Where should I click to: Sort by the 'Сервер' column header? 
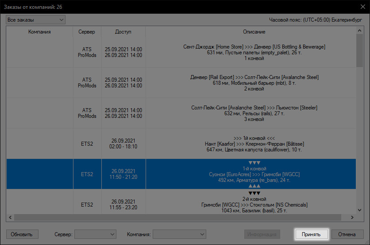(87, 32)
